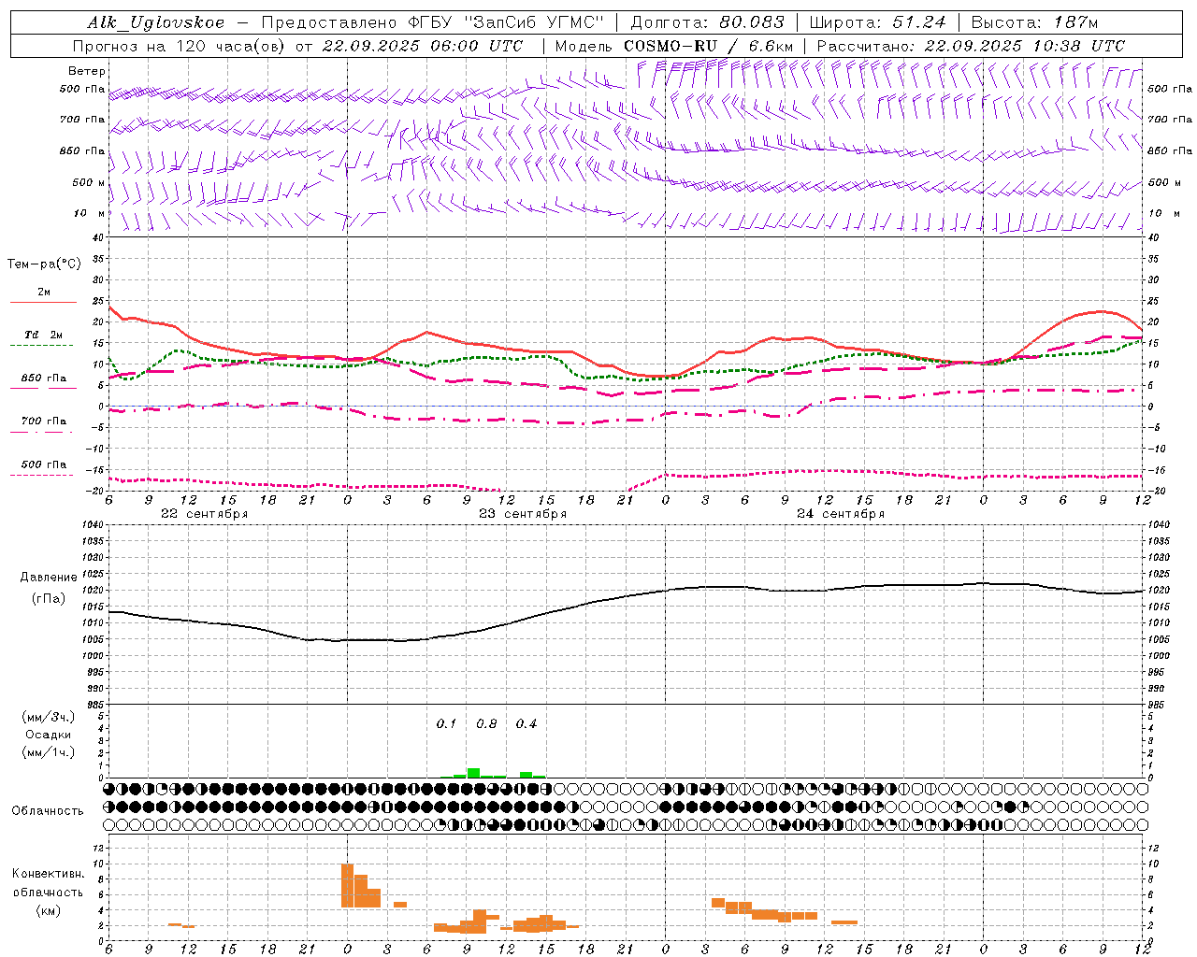1197x957 pixels.
Task: Select the red 2м temperature legend line
Action: coord(43,302)
